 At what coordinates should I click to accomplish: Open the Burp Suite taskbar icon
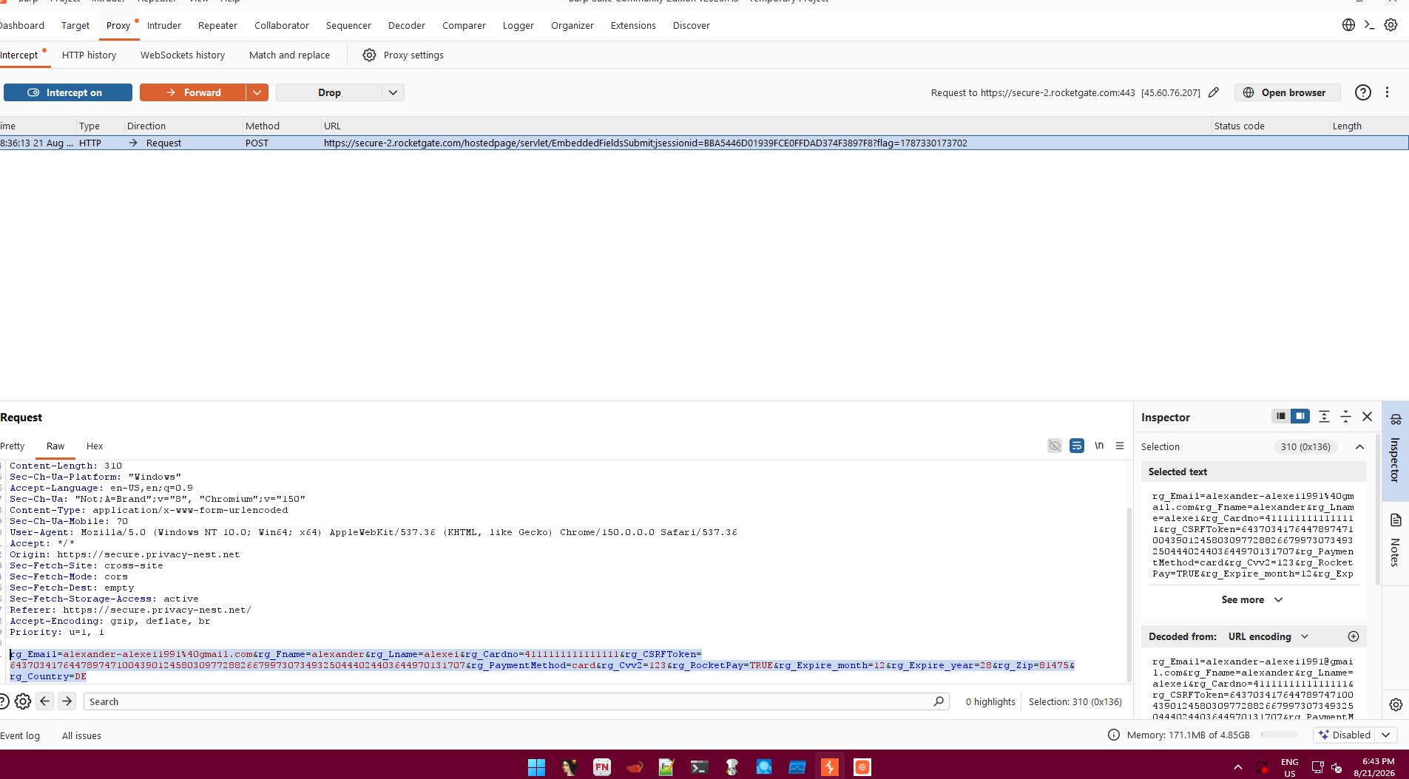(x=829, y=767)
